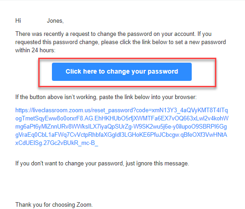Screen dimensions: 245x209
Task: Click the "Jones," name in greeting
Action: pyautogui.click(x=55, y=21)
